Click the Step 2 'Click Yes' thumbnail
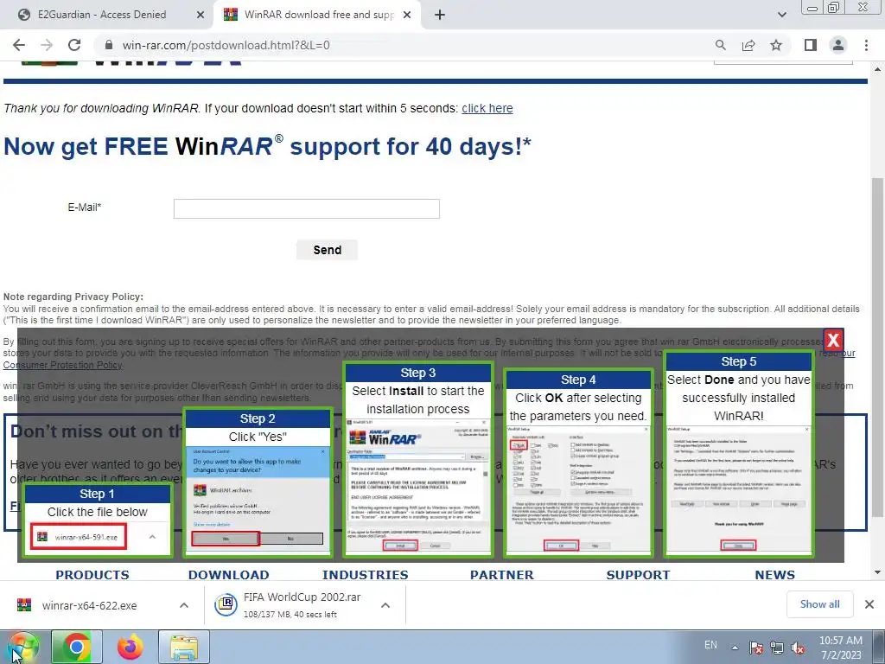The width and height of the screenshot is (885, 664). (x=258, y=482)
